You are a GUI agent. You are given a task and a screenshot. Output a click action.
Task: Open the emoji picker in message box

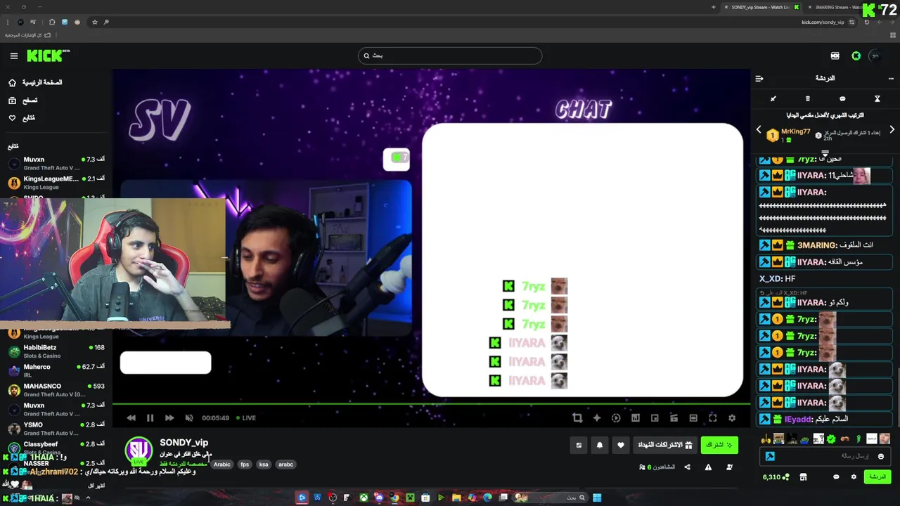[881, 456]
